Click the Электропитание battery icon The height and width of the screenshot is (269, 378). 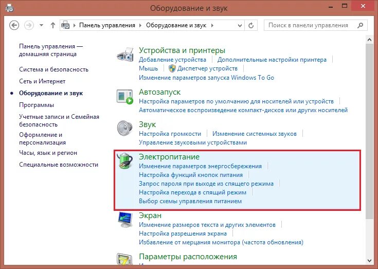125,161
